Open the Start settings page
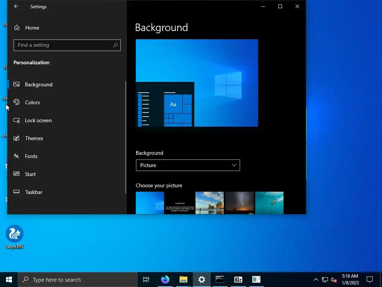The width and height of the screenshot is (382, 287). pyautogui.click(x=67, y=174)
